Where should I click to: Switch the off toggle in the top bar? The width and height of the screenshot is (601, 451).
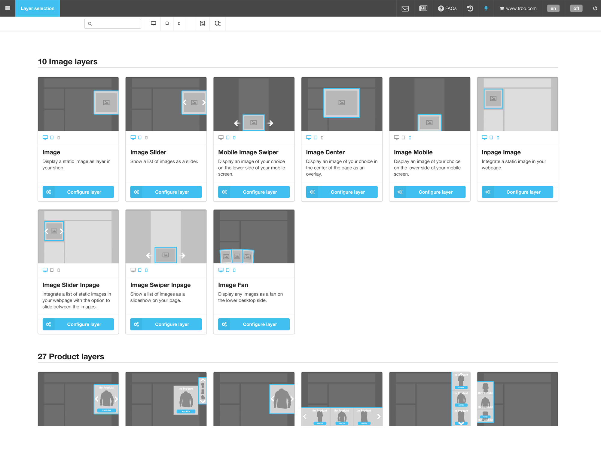tap(576, 8)
